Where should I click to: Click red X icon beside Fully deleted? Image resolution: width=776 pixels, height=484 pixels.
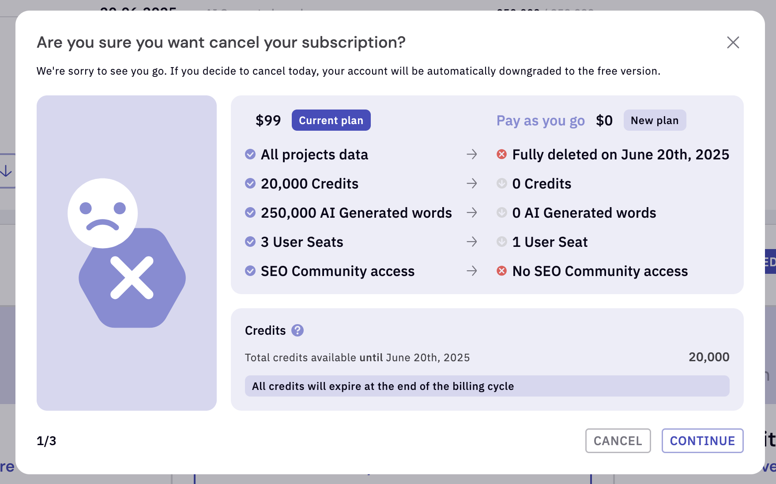tap(501, 154)
